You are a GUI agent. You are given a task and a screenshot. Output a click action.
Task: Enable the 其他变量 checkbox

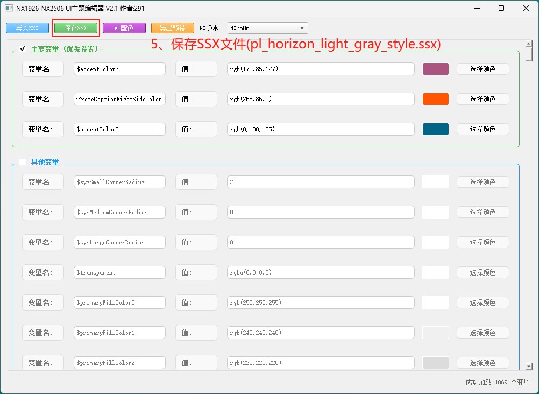coord(23,161)
